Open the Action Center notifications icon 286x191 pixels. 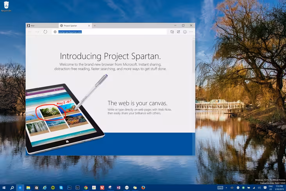[265, 188]
